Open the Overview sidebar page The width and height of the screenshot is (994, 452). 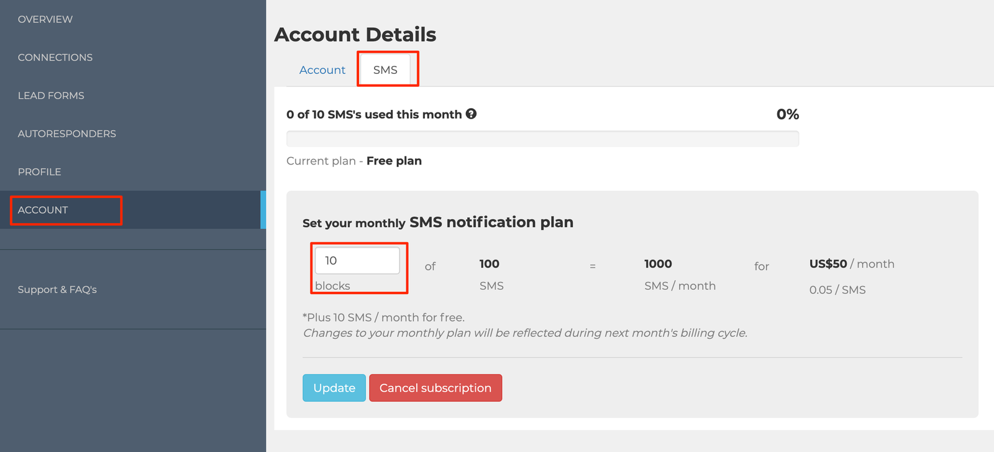(x=45, y=19)
